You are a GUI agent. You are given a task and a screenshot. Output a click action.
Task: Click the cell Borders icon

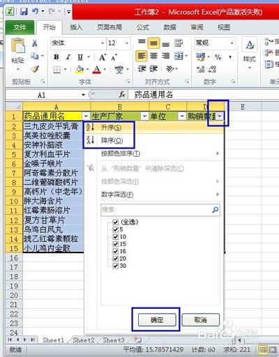[x=57, y=70]
